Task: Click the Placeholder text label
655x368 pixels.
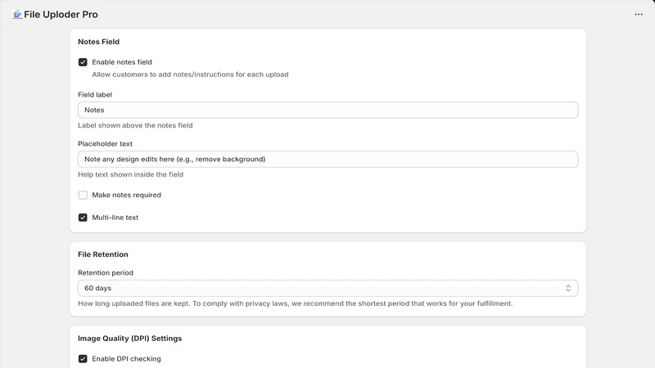Action: coord(105,144)
